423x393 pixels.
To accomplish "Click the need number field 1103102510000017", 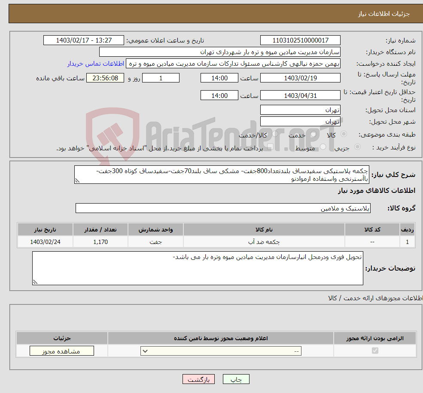I will pos(300,40).
